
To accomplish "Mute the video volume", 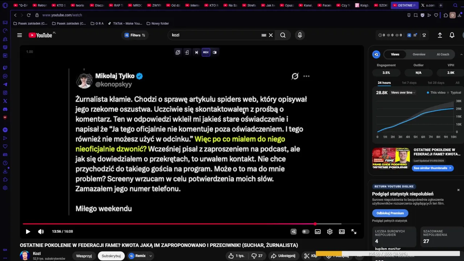I will [41, 232].
